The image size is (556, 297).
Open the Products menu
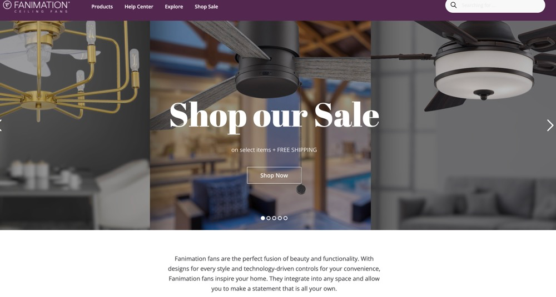(102, 7)
